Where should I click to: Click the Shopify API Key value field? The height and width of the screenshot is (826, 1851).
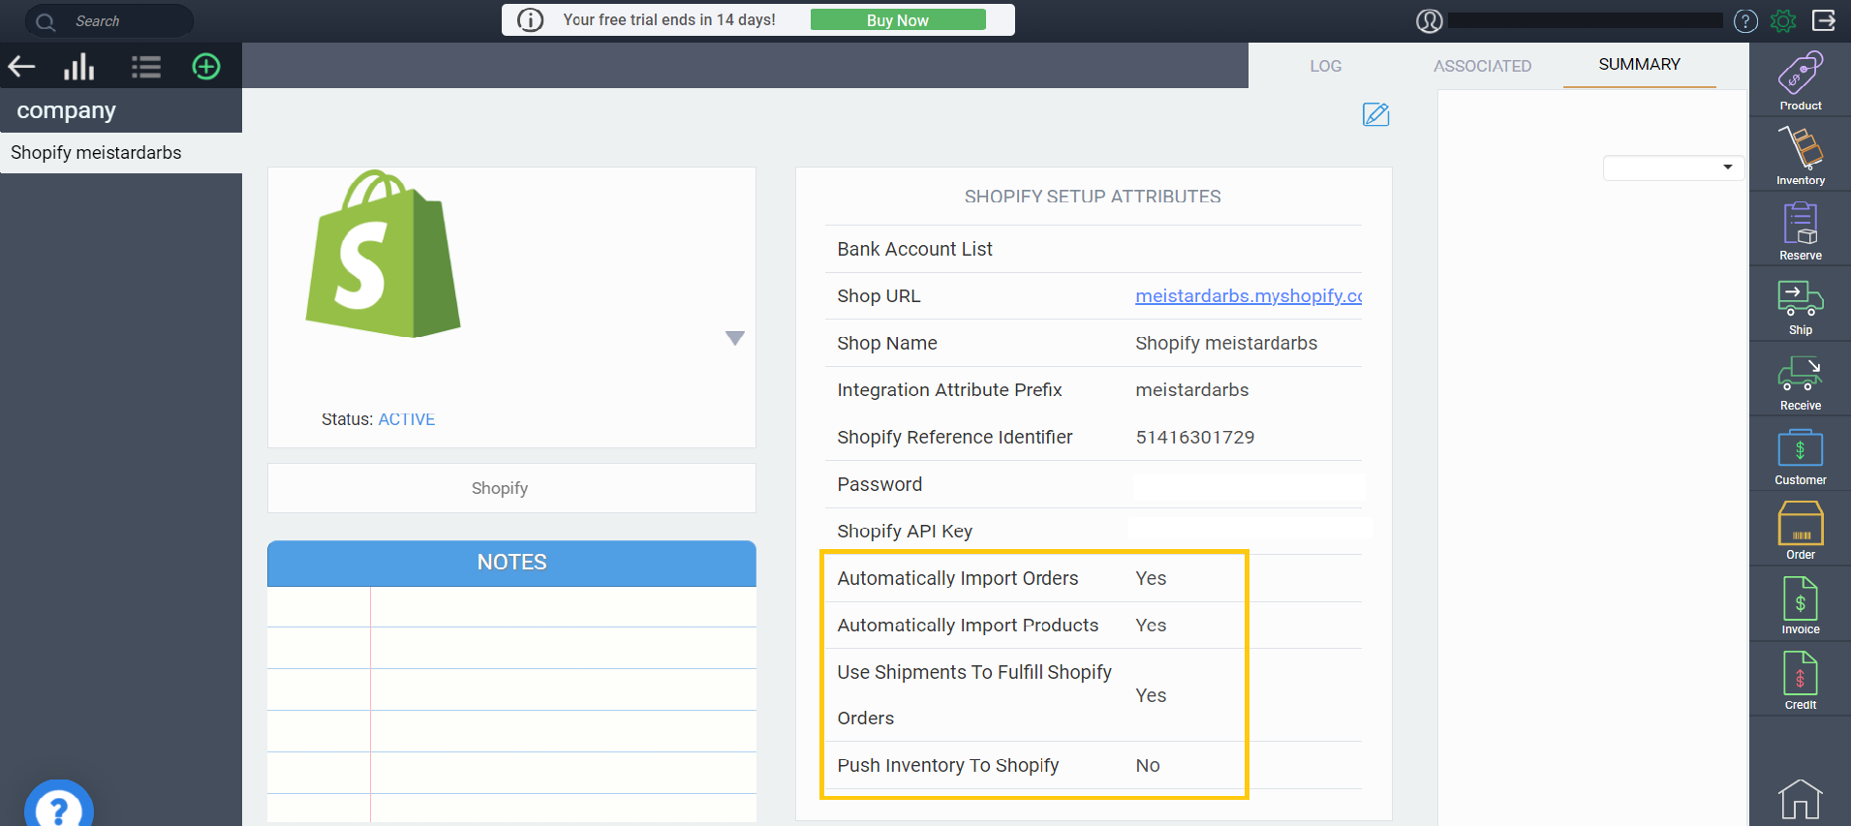click(x=1249, y=530)
